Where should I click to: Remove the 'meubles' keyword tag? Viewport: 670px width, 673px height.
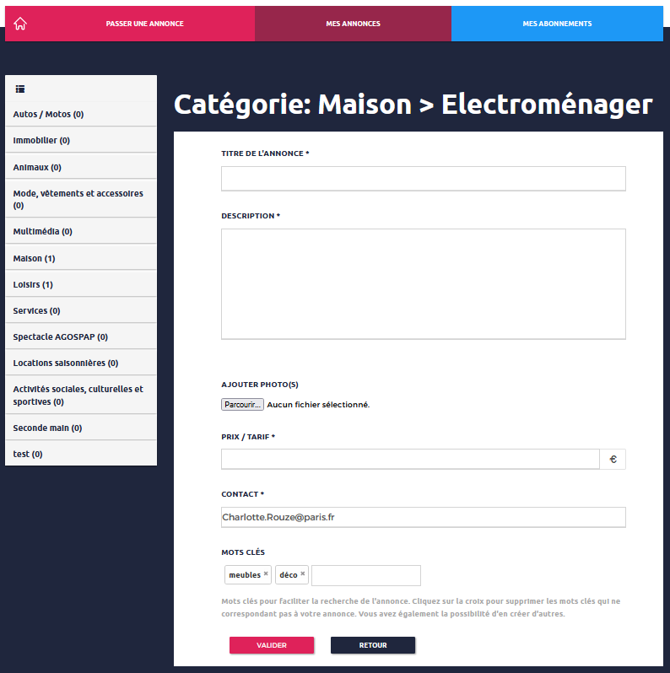click(266, 574)
